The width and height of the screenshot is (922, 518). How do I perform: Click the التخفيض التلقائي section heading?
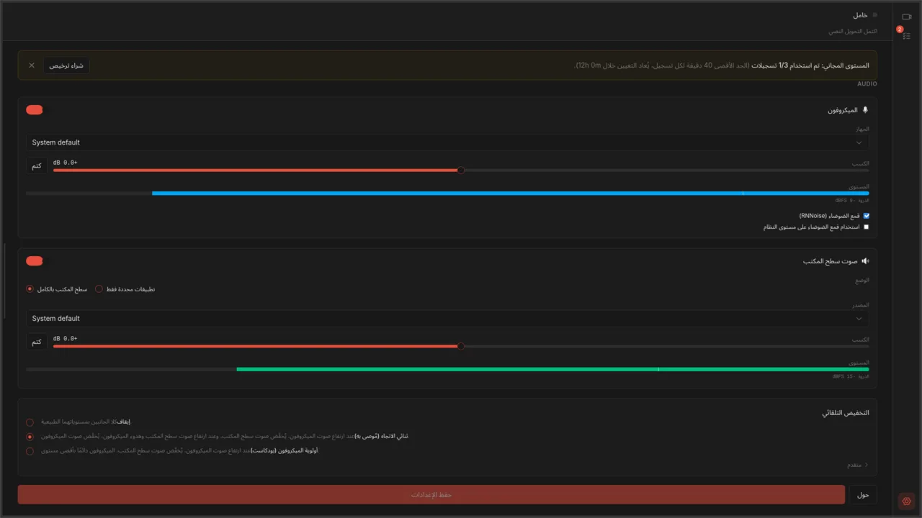pyautogui.click(x=846, y=413)
